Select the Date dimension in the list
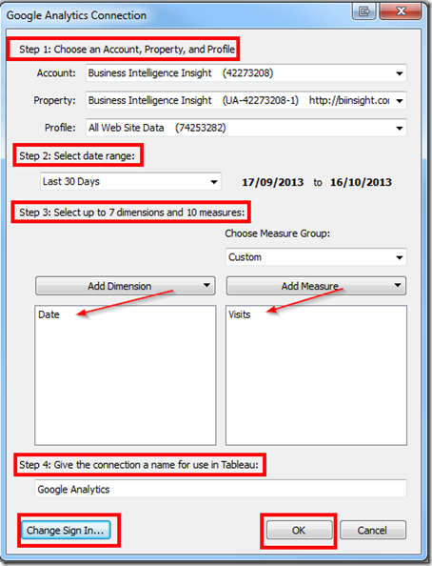 pyautogui.click(x=49, y=314)
